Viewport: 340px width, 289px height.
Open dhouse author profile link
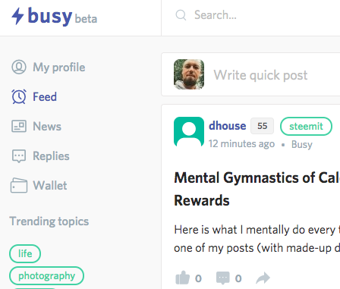point(227,126)
